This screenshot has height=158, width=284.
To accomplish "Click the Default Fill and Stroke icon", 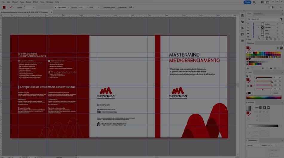I will (x=247, y=77).
